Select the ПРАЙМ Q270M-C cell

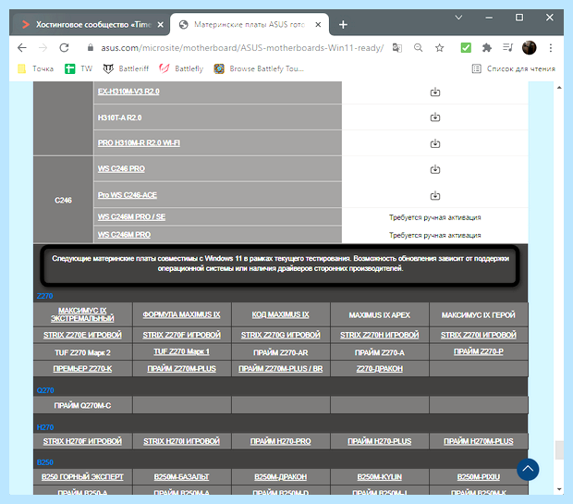pos(82,405)
